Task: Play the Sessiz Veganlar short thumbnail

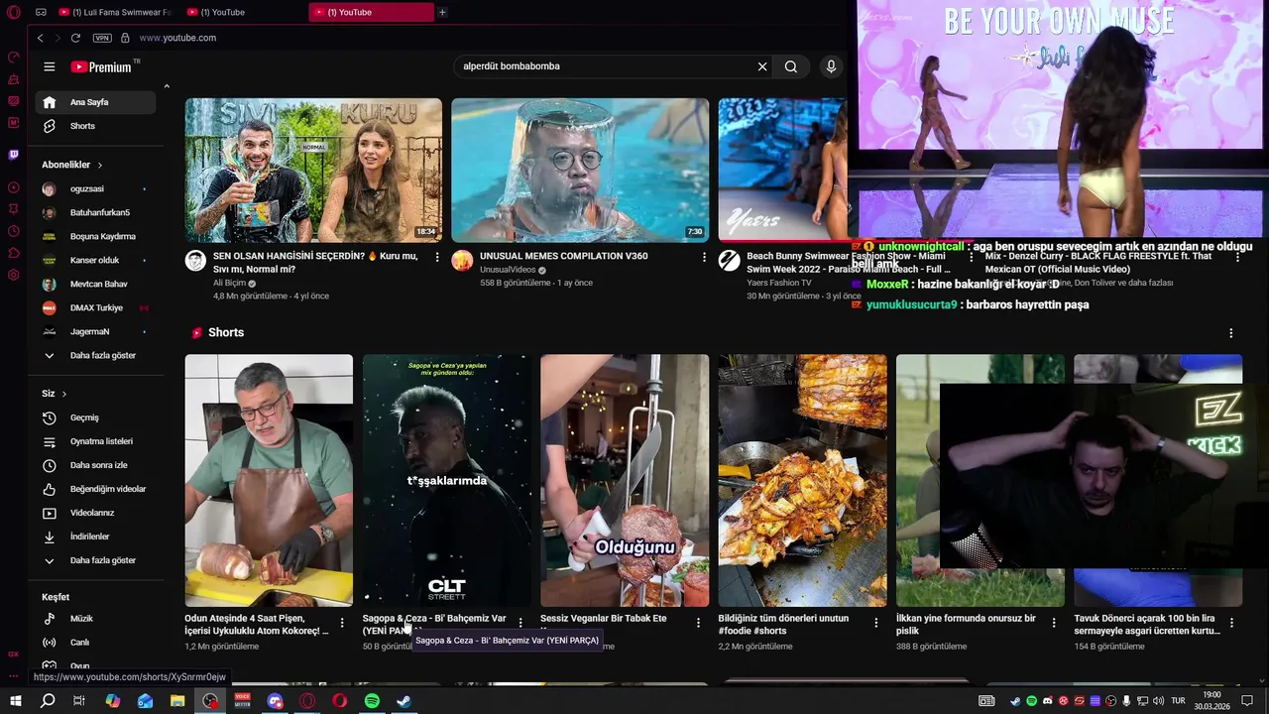Action: [x=625, y=480]
